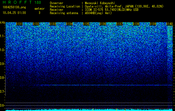Select the 1.1 frequency axis label
Viewport: 175px width, 111px height.
(x=2, y=36)
